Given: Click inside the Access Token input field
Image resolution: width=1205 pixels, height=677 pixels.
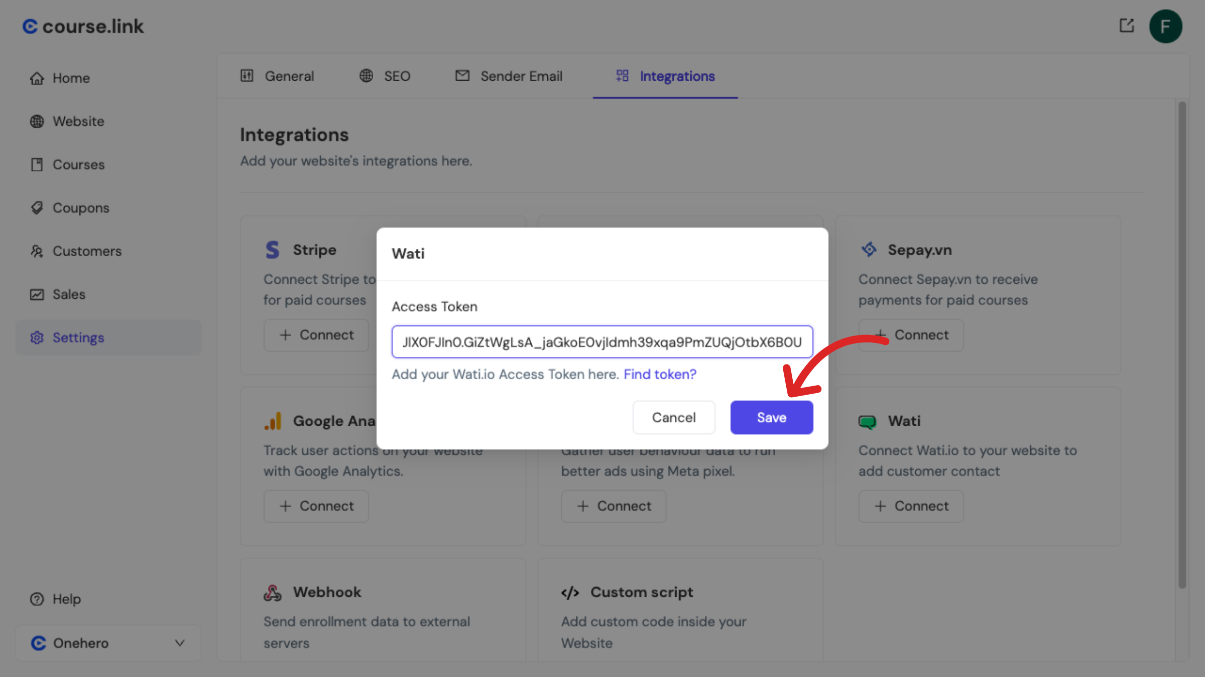Looking at the screenshot, I should click(x=602, y=342).
